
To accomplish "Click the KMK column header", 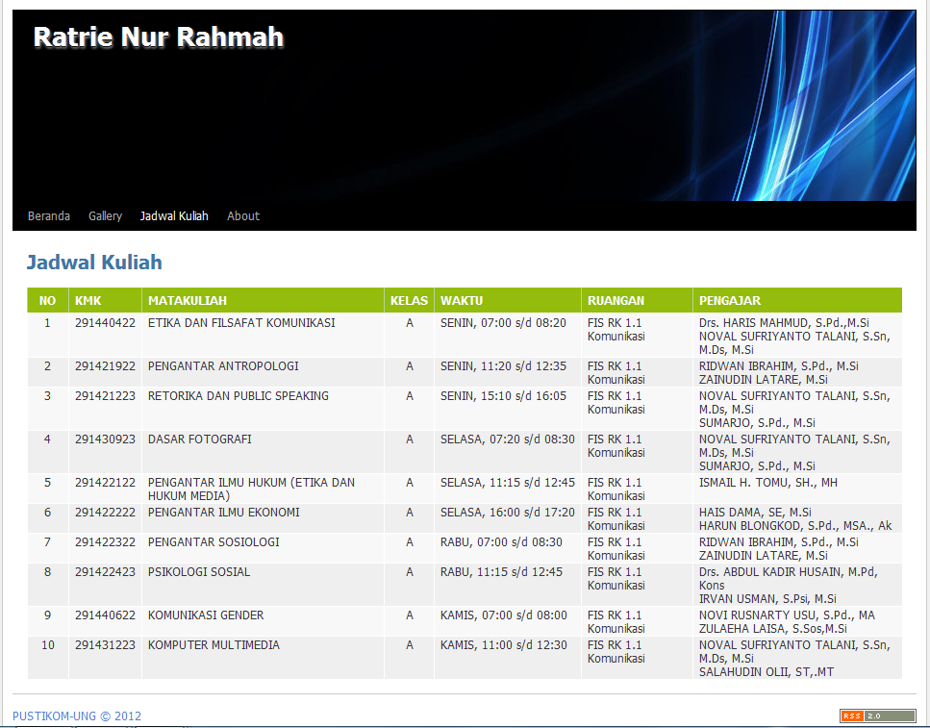I will [x=88, y=301].
